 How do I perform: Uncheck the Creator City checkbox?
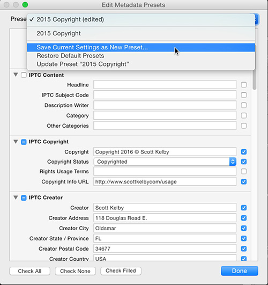pos(244,228)
